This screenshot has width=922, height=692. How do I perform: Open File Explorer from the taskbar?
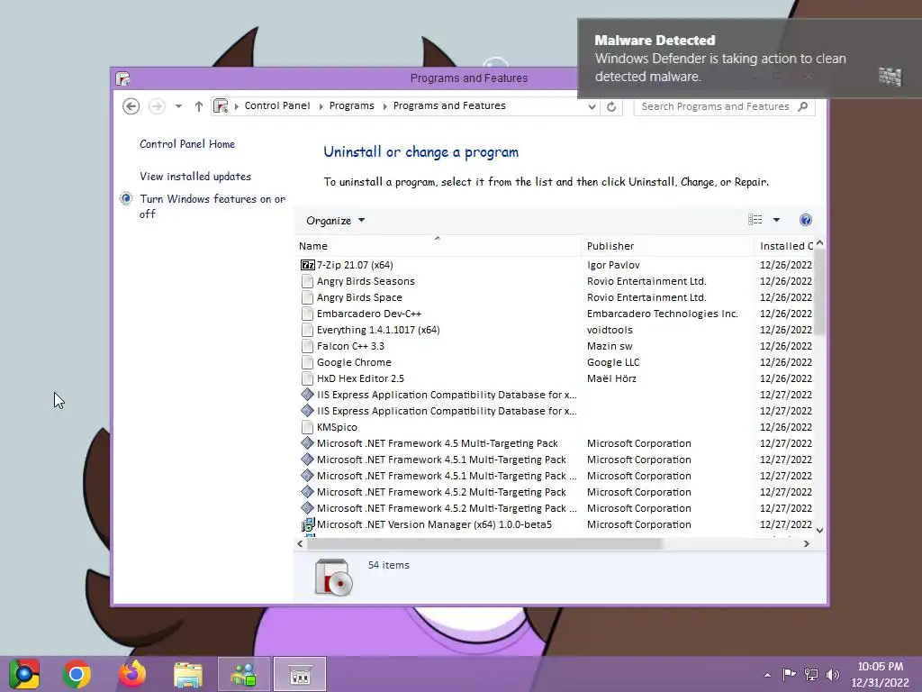click(x=188, y=674)
